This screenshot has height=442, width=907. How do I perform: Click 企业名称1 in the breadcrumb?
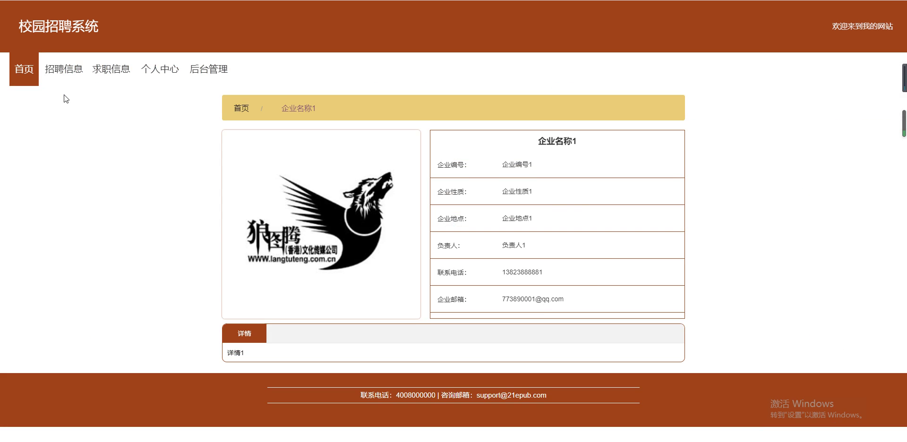(x=299, y=108)
